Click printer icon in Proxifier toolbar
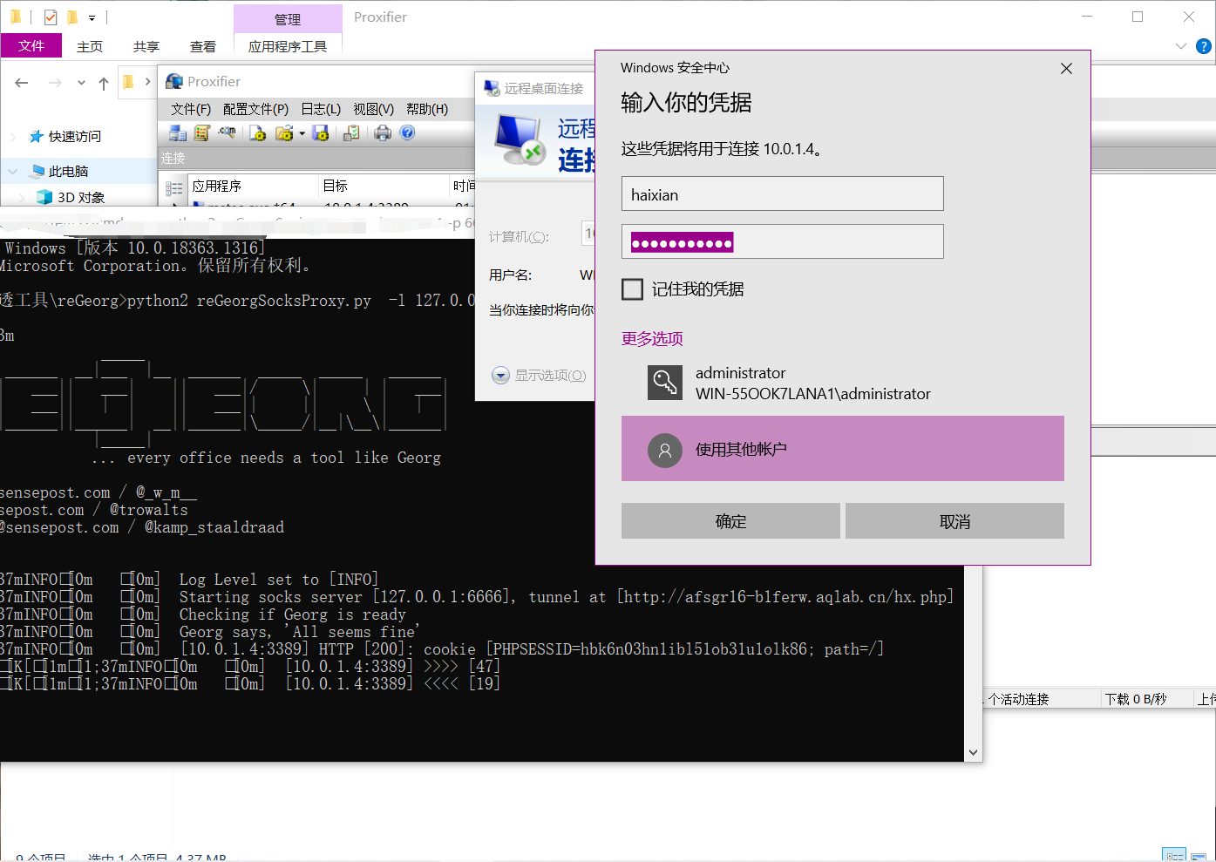 [383, 132]
